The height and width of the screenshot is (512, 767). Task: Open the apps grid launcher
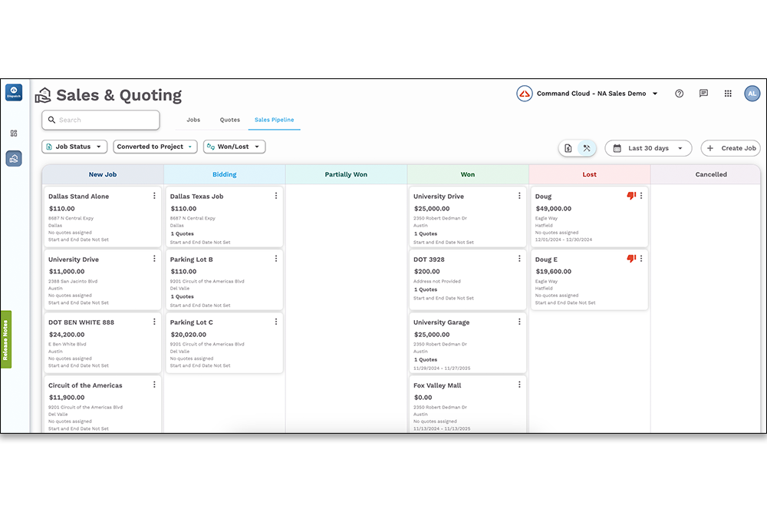(728, 94)
